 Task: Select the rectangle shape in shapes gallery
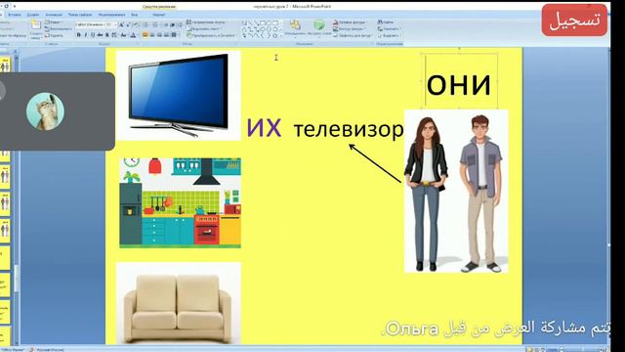pyautogui.click(x=263, y=22)
